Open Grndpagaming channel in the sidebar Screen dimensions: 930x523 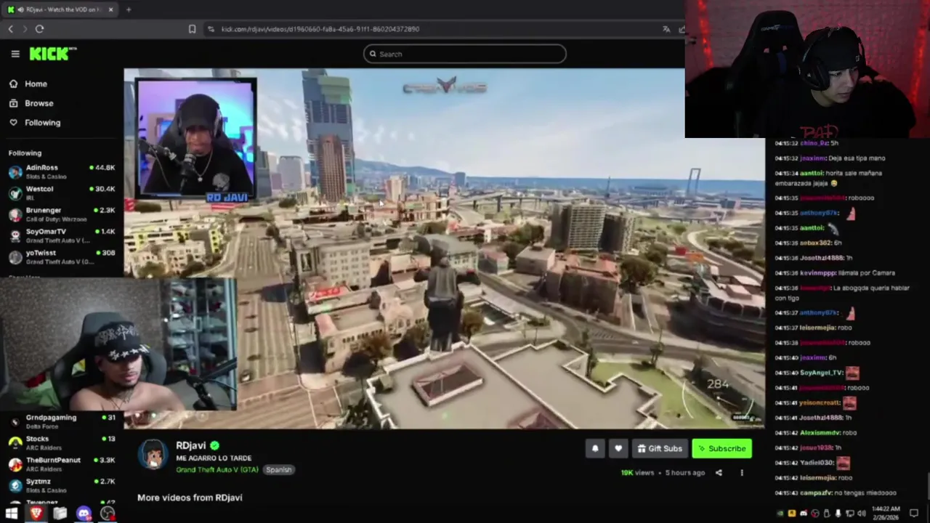[62, 421]
